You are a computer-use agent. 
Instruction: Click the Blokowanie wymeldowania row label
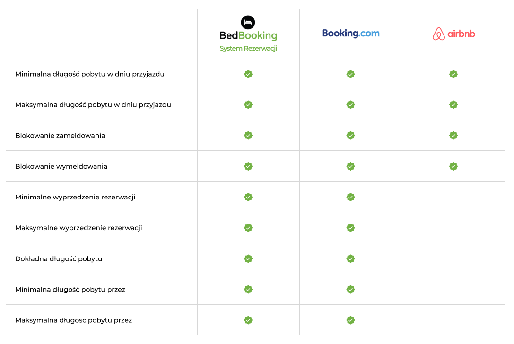61,166
